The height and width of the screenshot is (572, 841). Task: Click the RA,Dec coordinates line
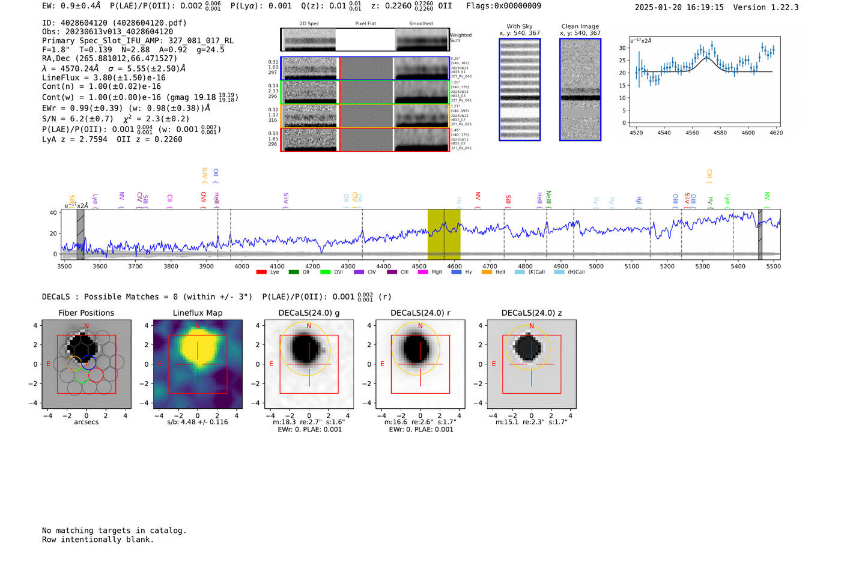[x=110, y=58]
